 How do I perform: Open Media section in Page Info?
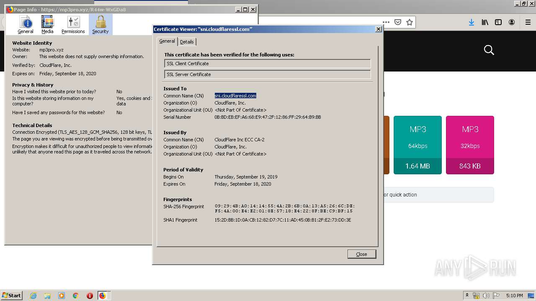(x=47, y=25)
